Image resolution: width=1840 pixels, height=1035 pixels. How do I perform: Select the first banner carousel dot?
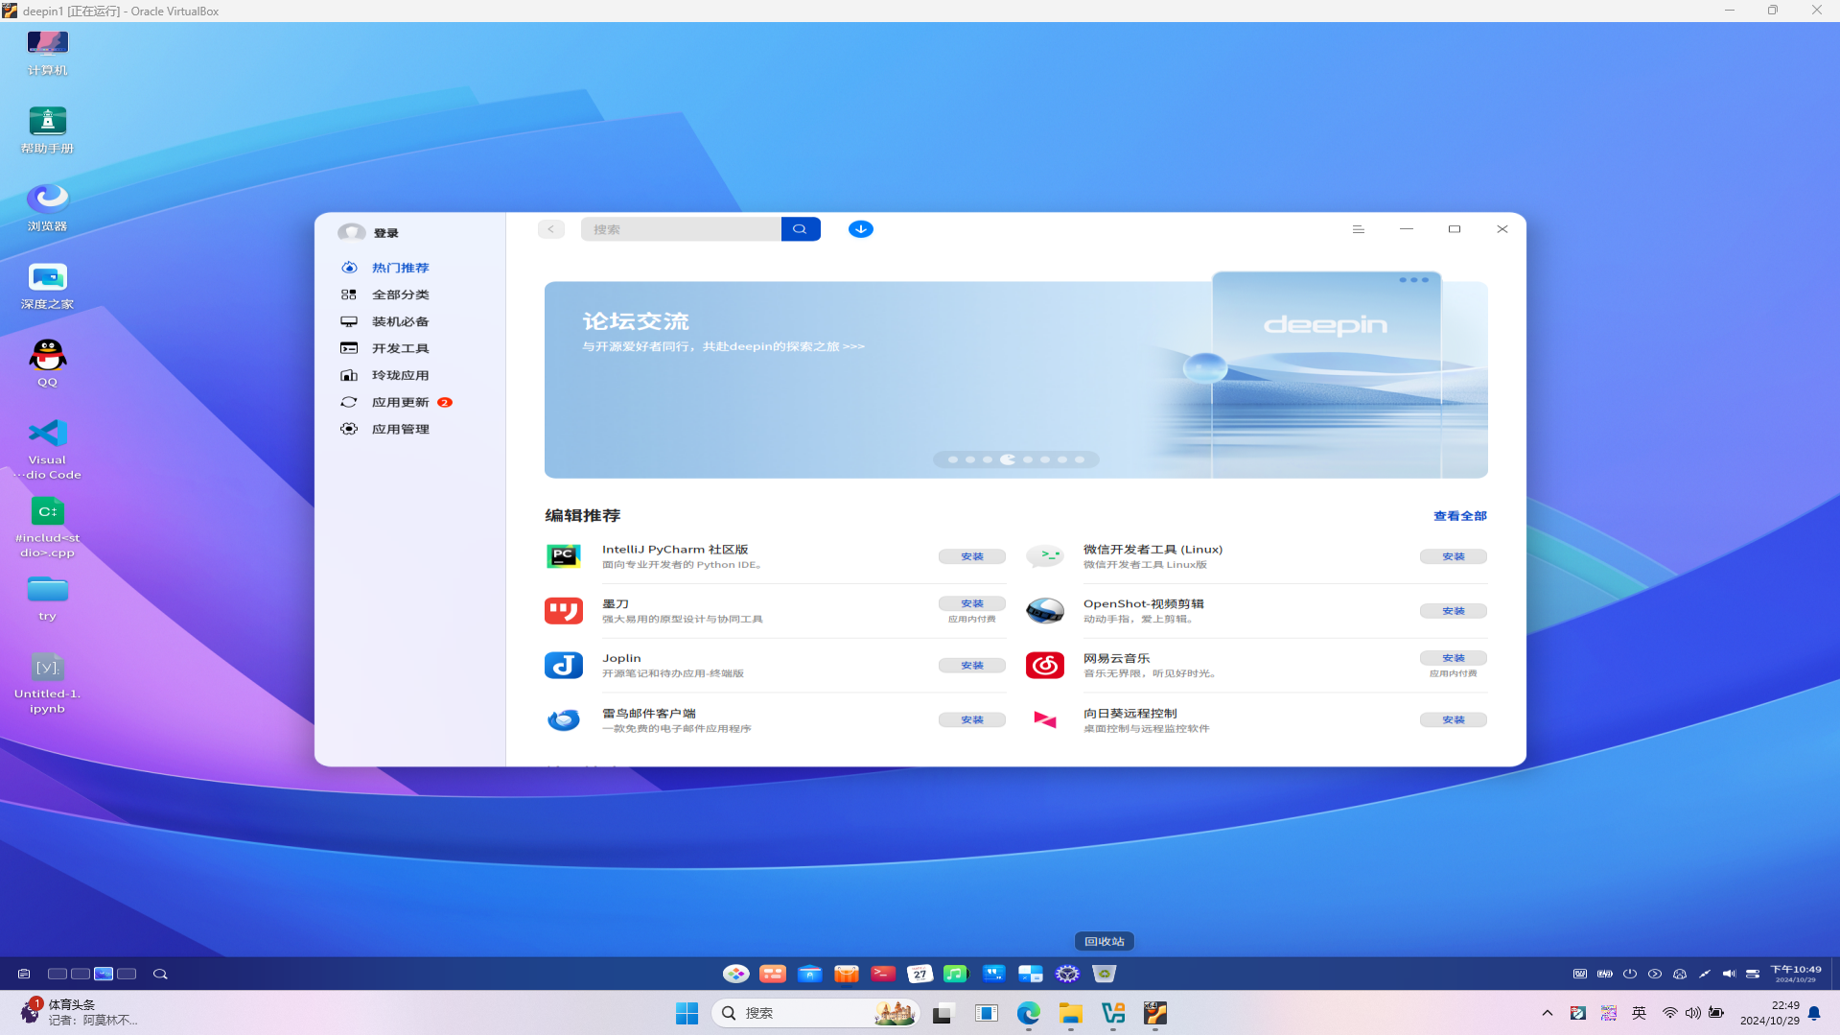pyautogui.click(x=953, y=459)
